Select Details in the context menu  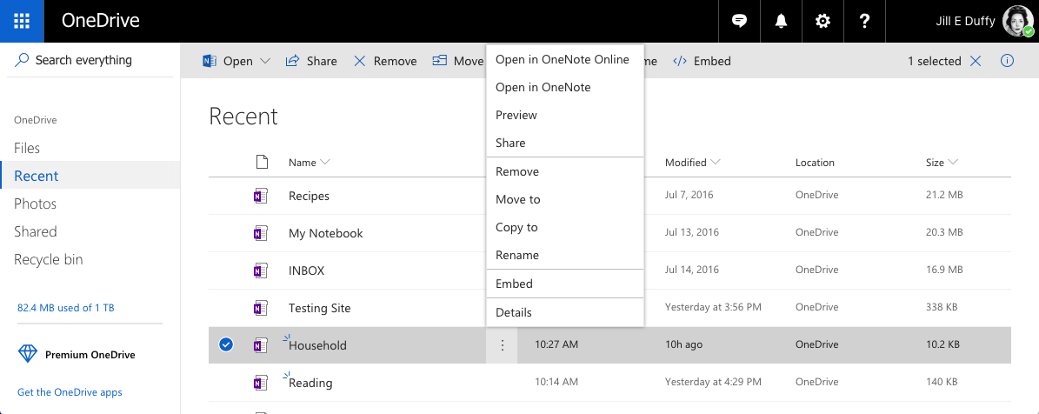(565, 312)
